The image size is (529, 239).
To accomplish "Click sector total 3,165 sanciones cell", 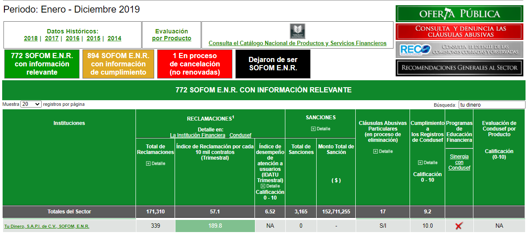I will (301, 212).
